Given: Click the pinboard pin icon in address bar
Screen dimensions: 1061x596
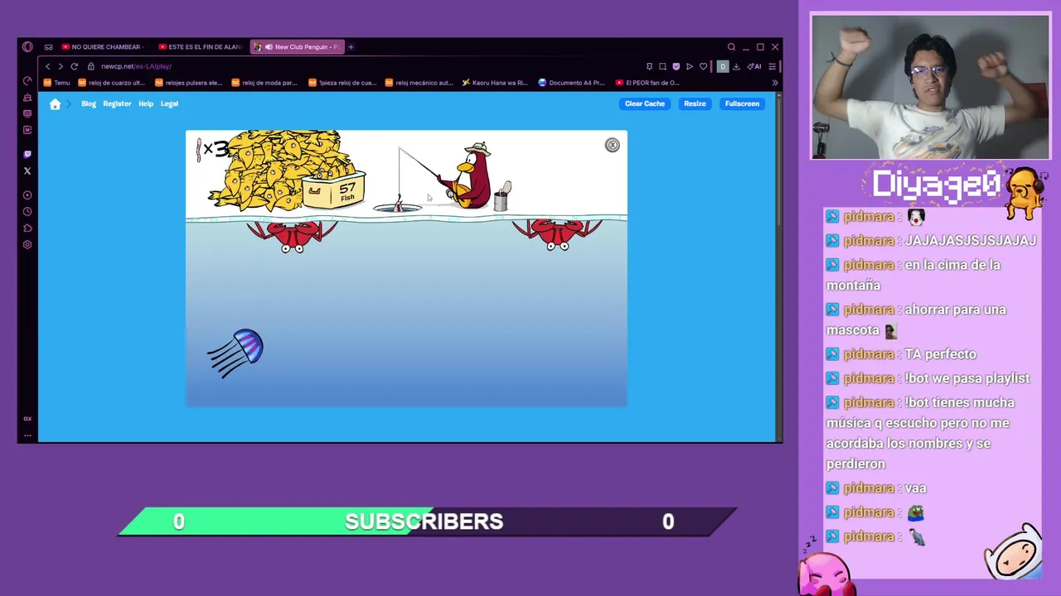Looking at the screenshot, I should [649, 66].
